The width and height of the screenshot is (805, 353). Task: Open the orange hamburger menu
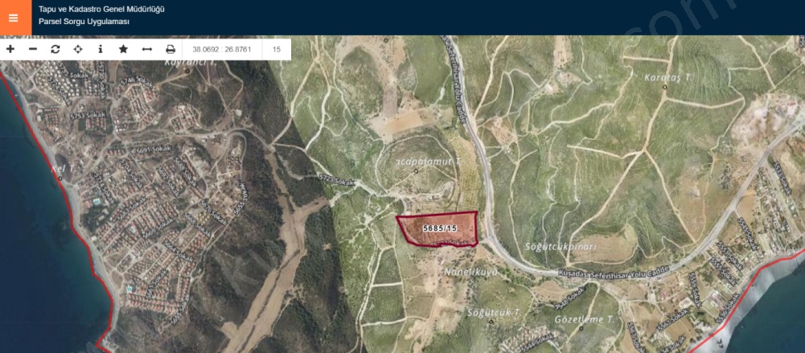pyautogui.click(x=14, y=18)
